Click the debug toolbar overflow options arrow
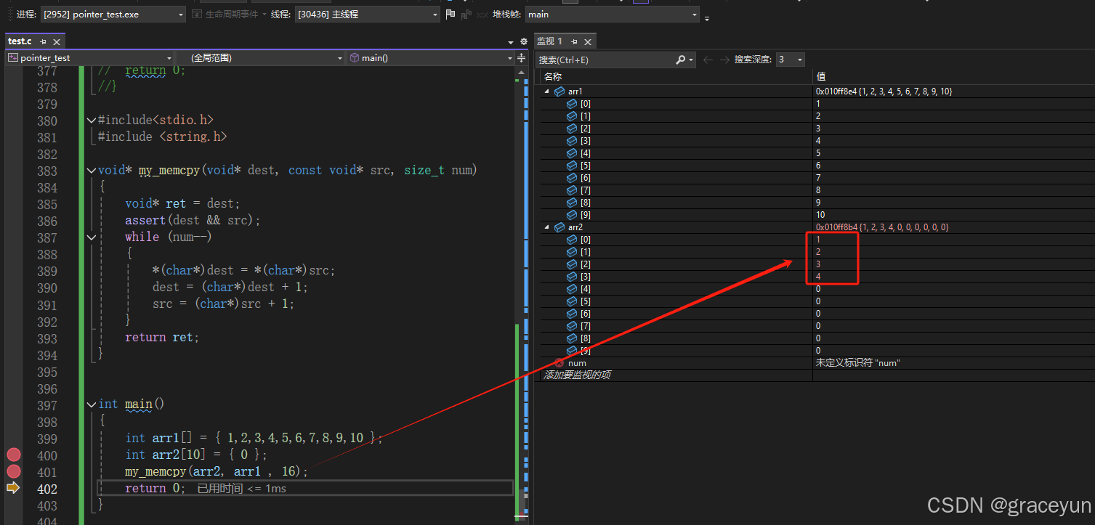Image resolution: width=1095 pixels, height=525 pixels. tap(707, 17)
